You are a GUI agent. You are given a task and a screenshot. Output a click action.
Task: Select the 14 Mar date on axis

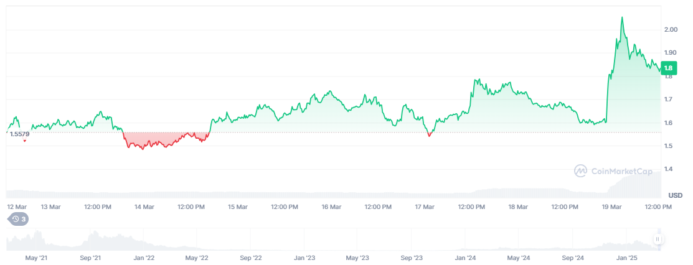tap(144, 207)
